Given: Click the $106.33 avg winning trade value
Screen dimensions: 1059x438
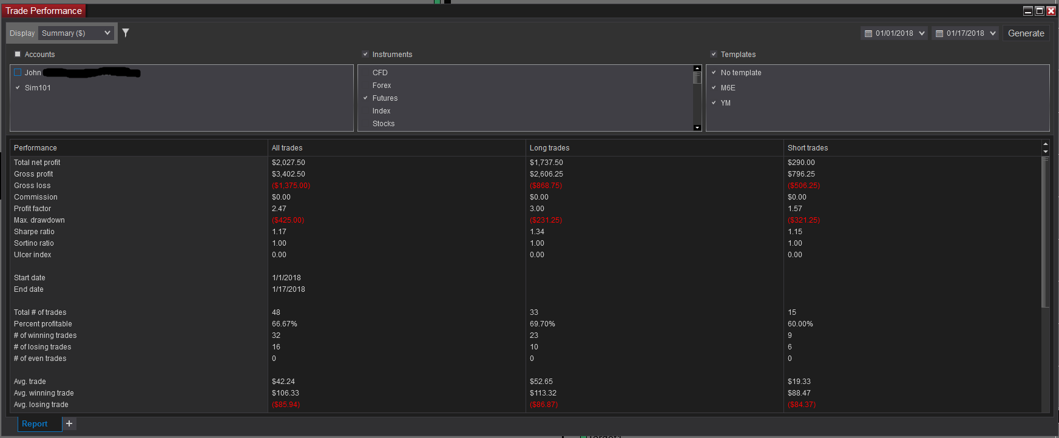Looking at the screenshot, I should 285,393.
